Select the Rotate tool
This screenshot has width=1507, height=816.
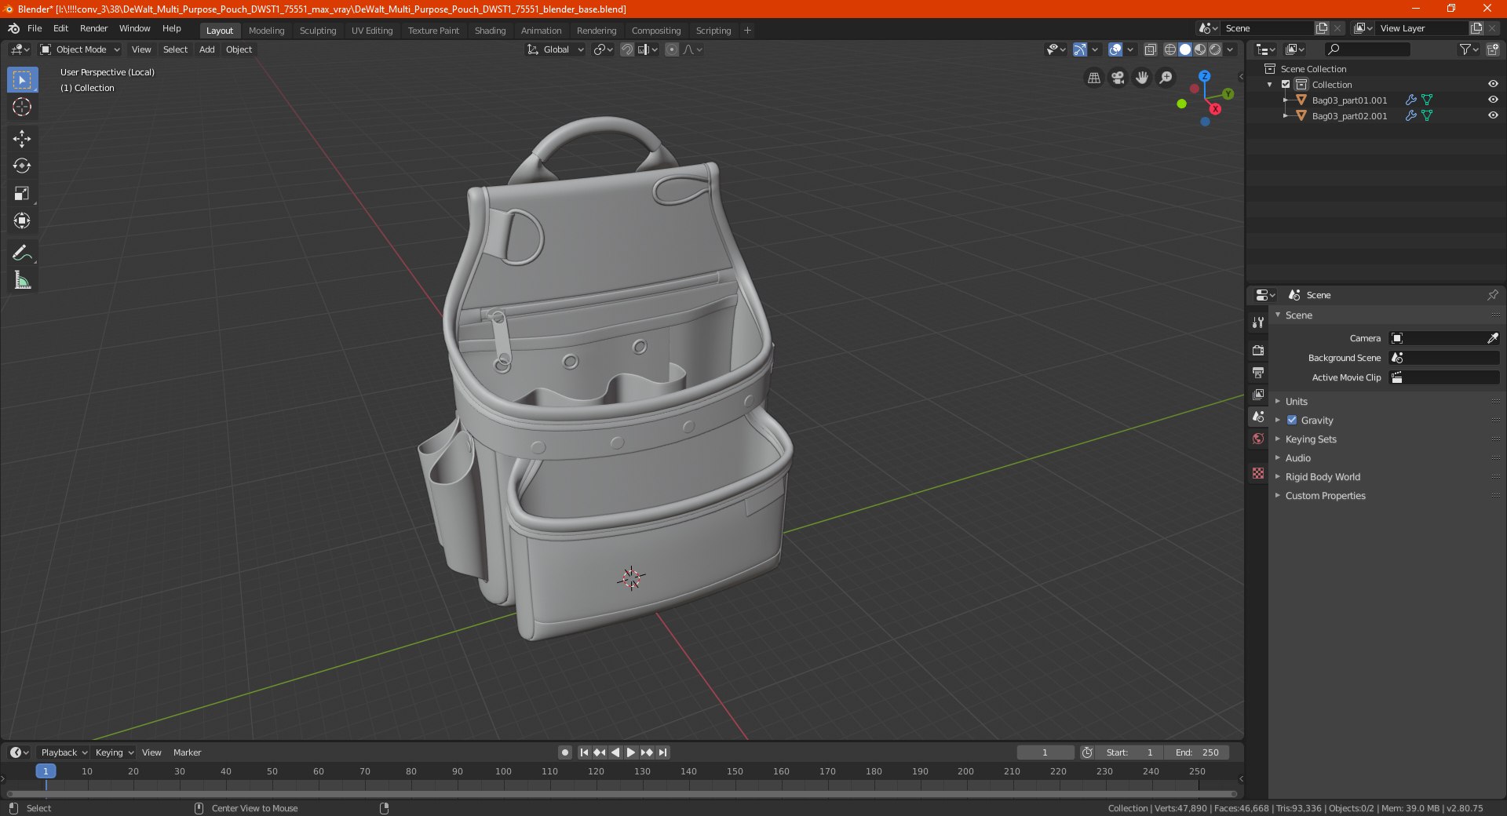point(22,166)
